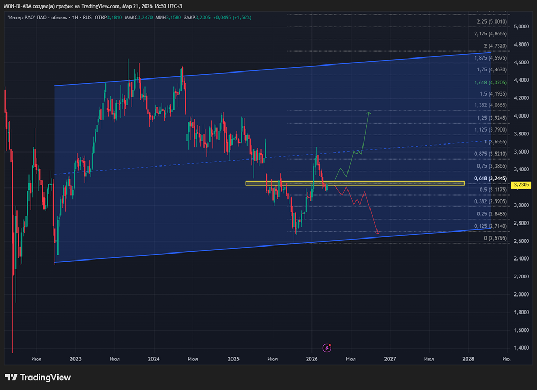The image size is (537, 390).
Task: Click price axis label 4,6000
Action: tap(521, 62)
